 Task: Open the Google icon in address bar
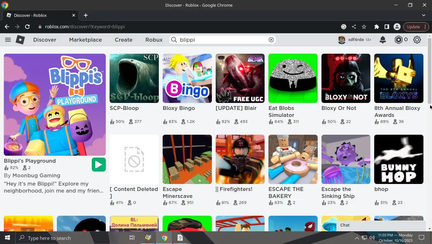(344, 27)
